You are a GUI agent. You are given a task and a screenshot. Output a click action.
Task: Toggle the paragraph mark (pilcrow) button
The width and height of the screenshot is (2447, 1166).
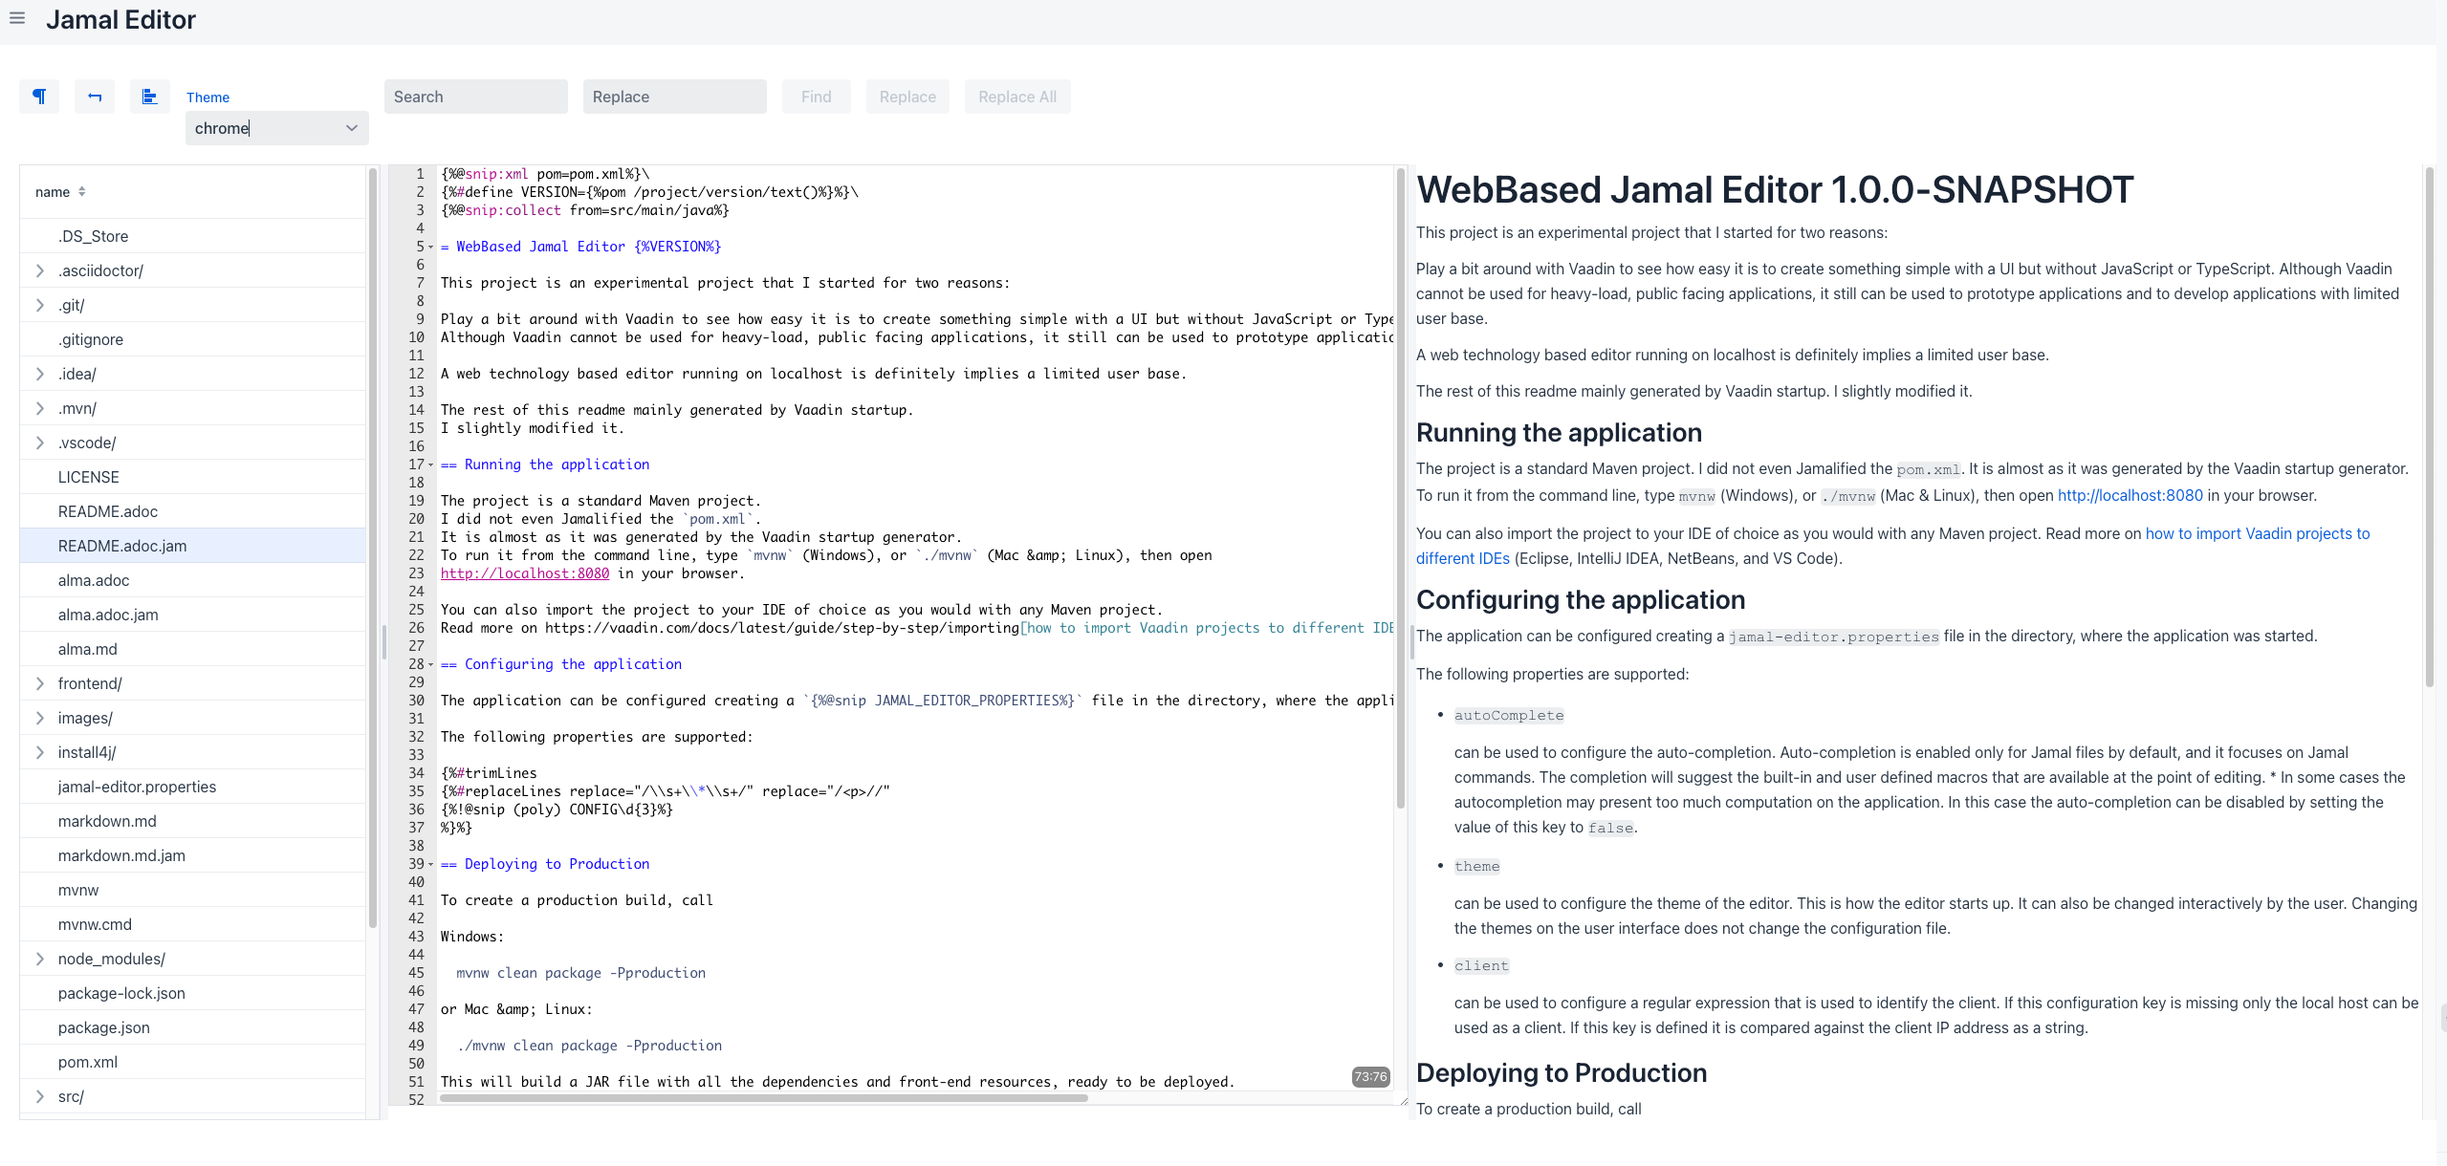[x=39, y=97]
